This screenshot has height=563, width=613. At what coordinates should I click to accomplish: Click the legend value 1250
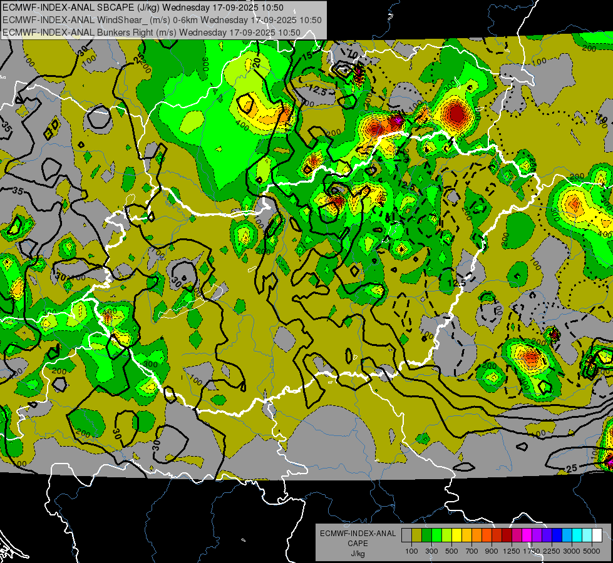512,551
